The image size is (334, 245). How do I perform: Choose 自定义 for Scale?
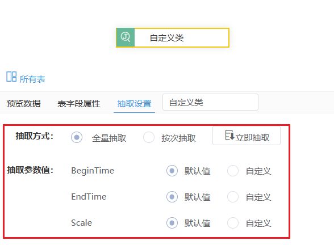(233, 223)
